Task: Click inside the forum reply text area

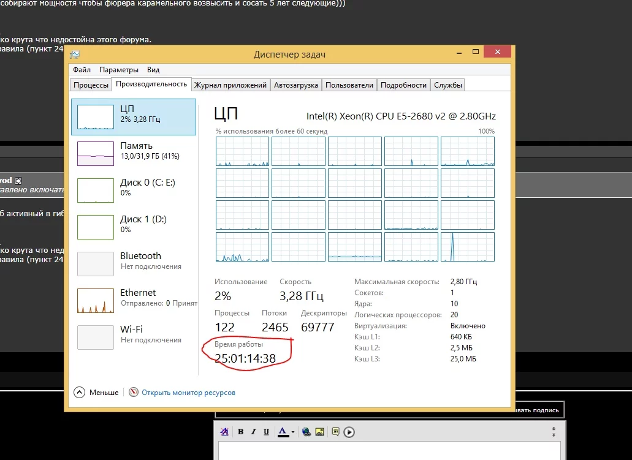Action: coord(389,451)
